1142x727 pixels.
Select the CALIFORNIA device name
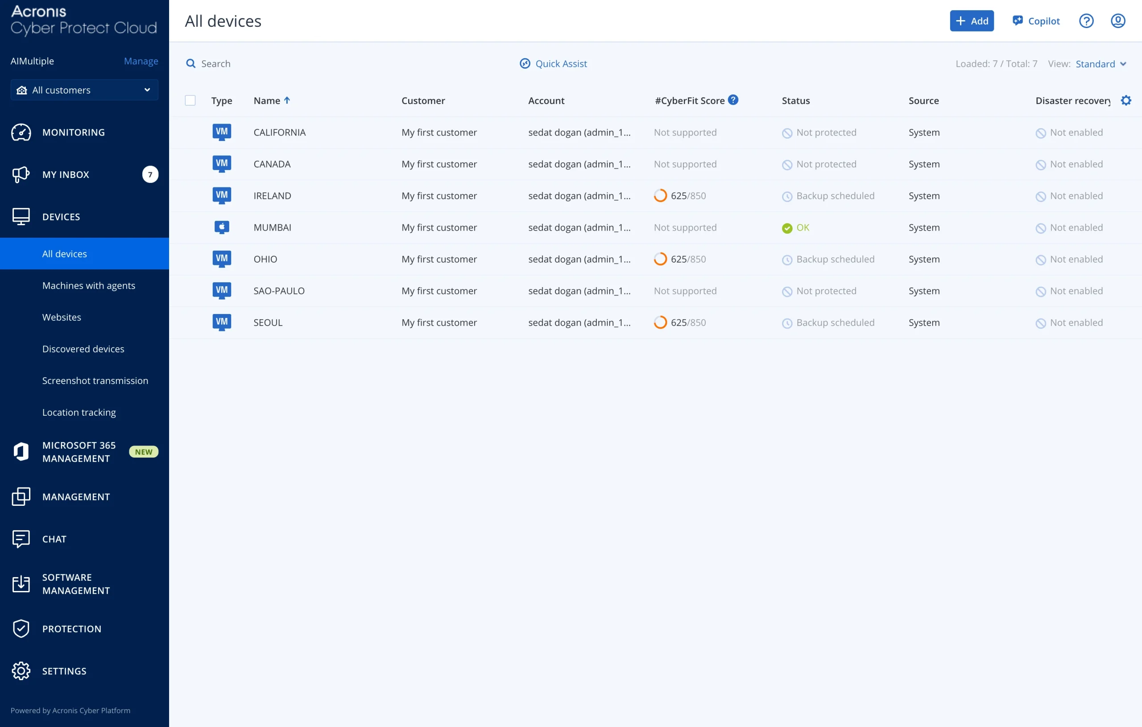pos(279,132)
